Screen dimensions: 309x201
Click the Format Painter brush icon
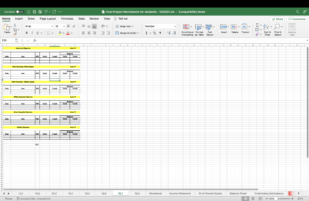point(15,34)
